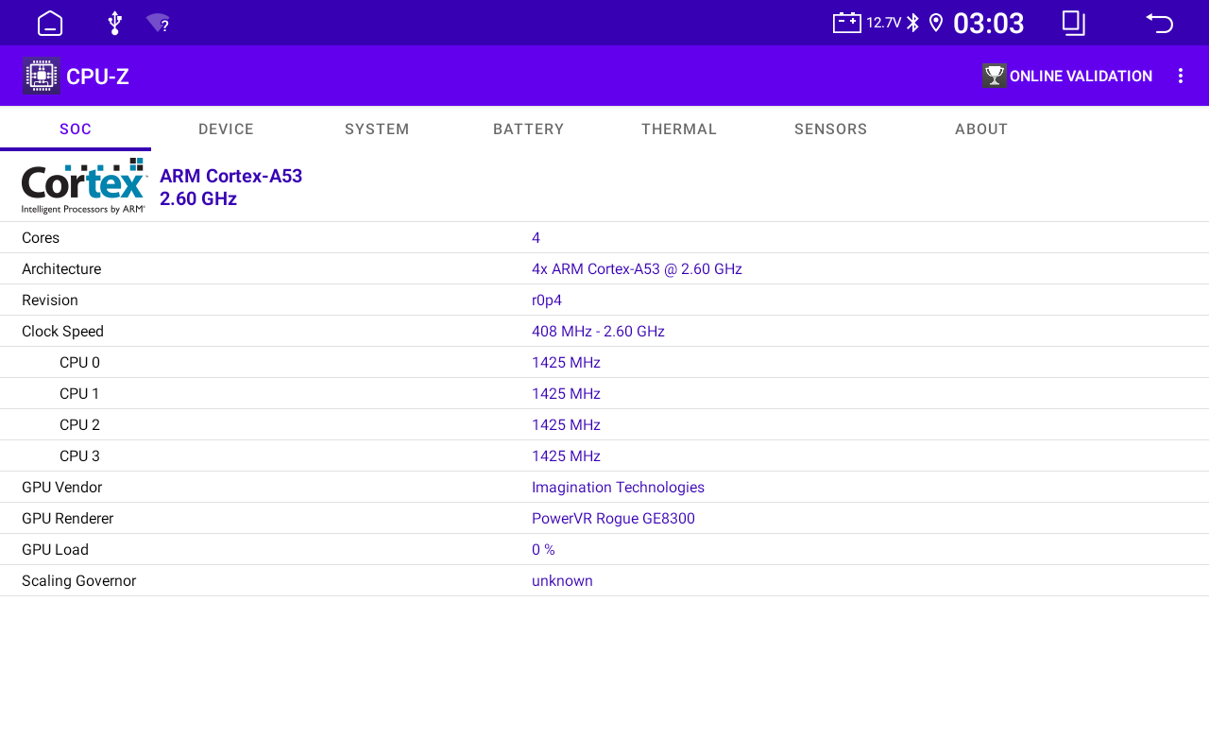The width and height of the screenshot is (1209, 756).
Task: Tap the location pin icon
Action: click(936, 23)
